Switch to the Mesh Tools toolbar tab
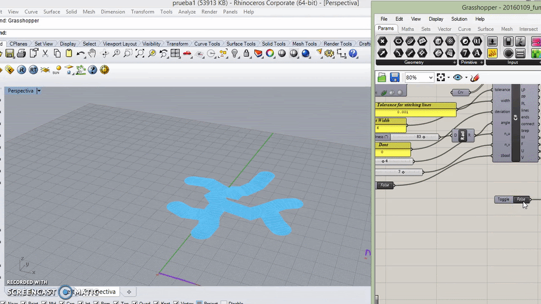541x304 pixels. 304,44
